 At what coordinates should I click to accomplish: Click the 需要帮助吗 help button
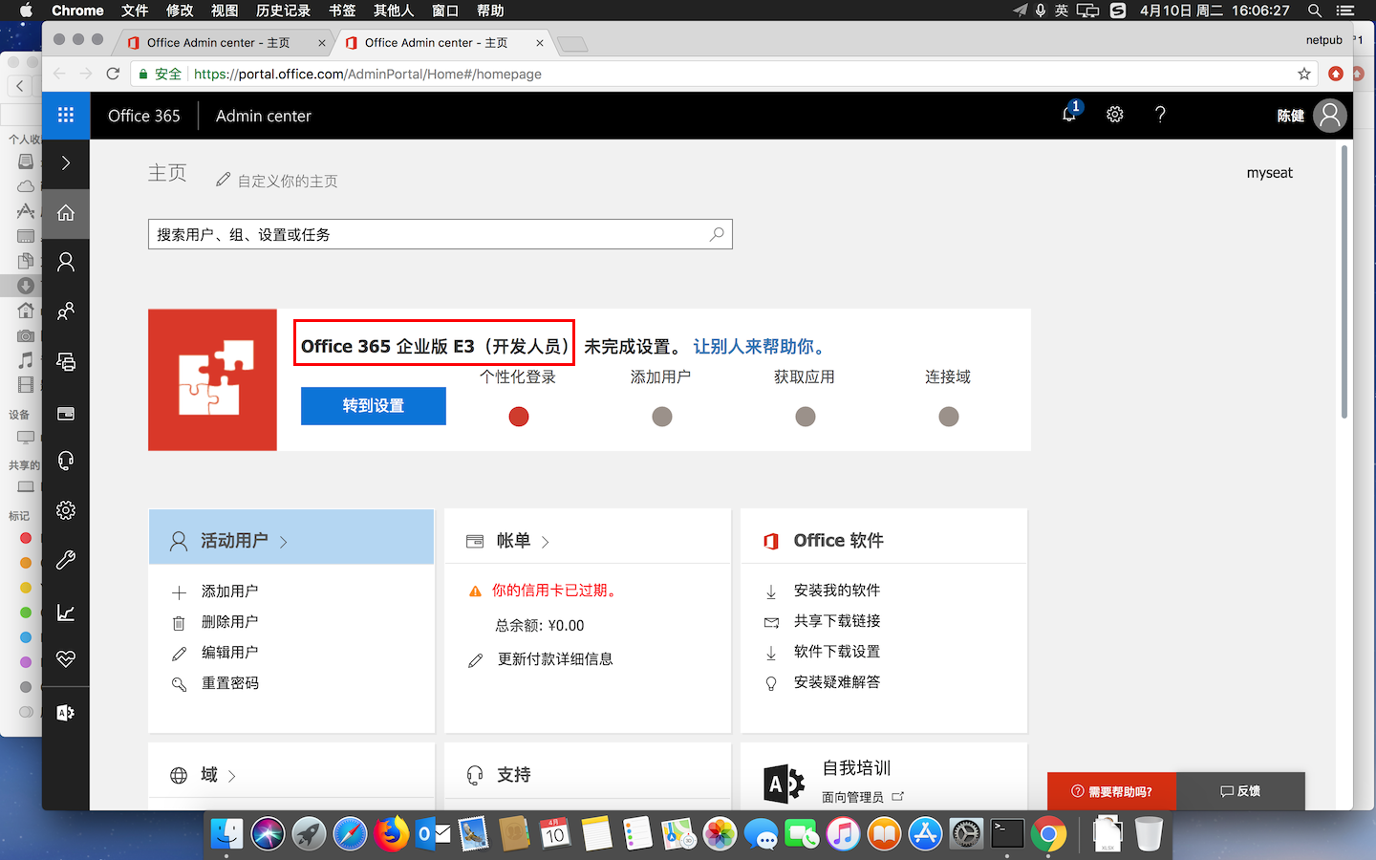coord(1112,791)
